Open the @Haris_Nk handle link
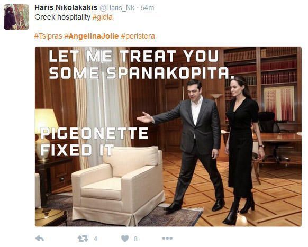The height and width of the screenshot is (247, 308). coord(117,8)
